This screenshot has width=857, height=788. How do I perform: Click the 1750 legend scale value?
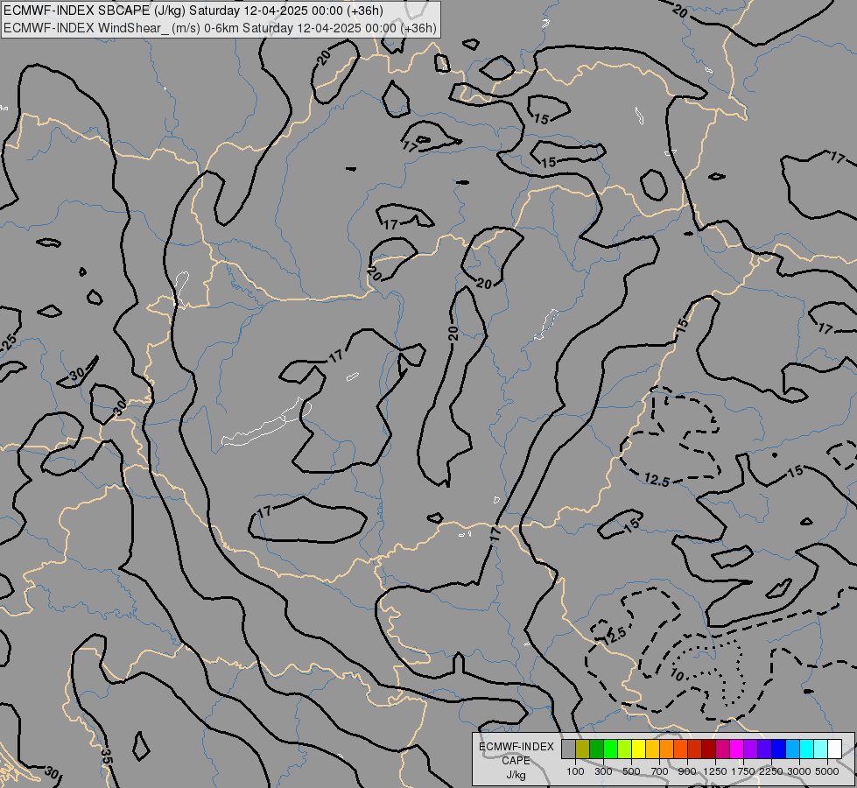743,771
